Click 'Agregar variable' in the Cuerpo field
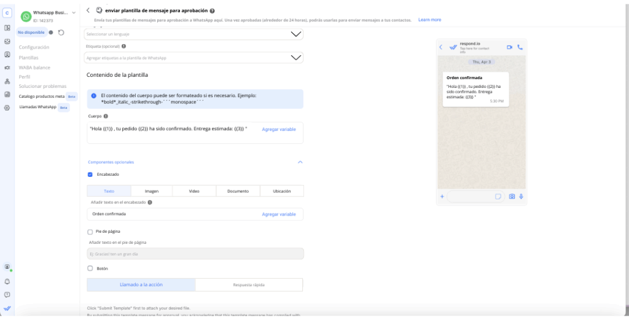 tap(279, 130)
